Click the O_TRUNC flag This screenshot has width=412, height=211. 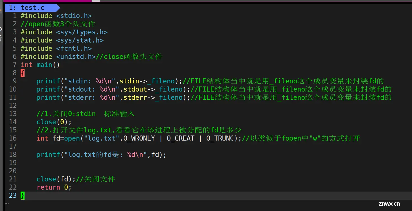pos(220,138)
